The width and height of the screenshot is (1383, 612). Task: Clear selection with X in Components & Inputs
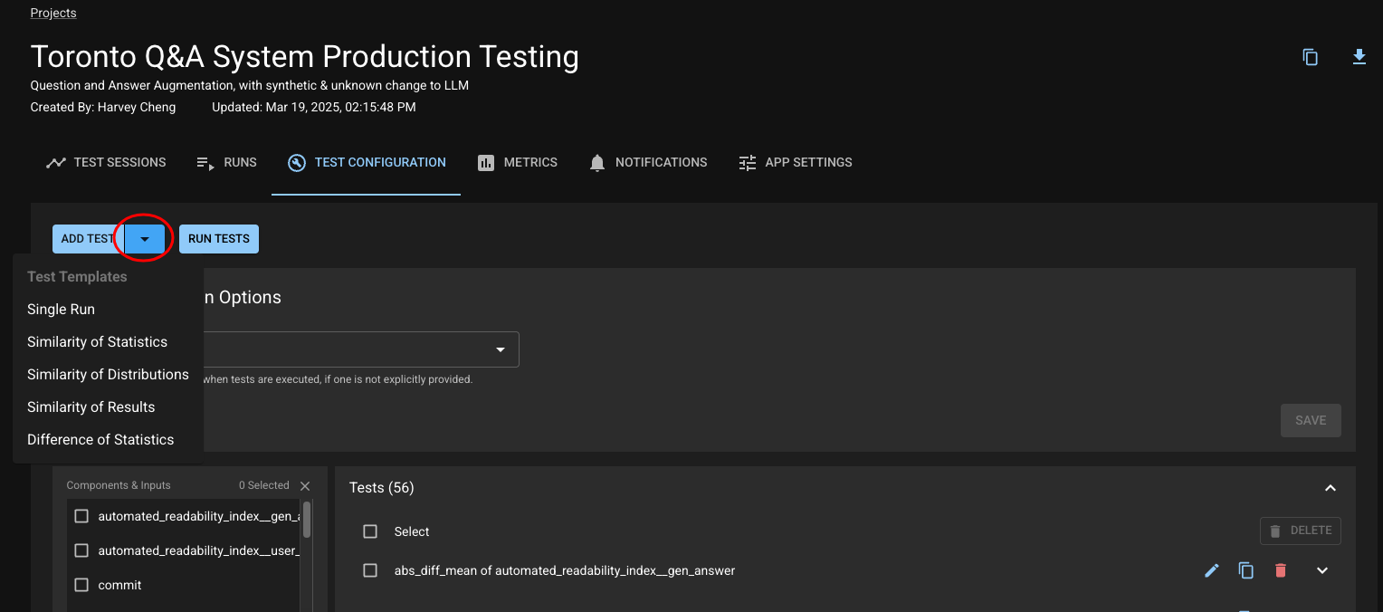[305, 486]
